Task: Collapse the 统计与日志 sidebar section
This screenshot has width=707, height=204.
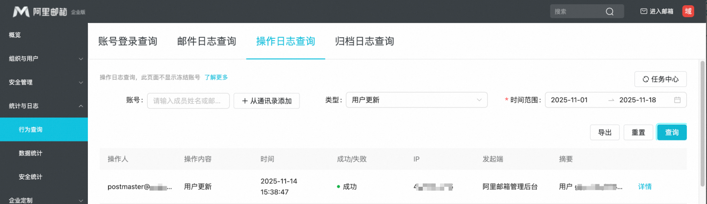Action: click(44, 106)
